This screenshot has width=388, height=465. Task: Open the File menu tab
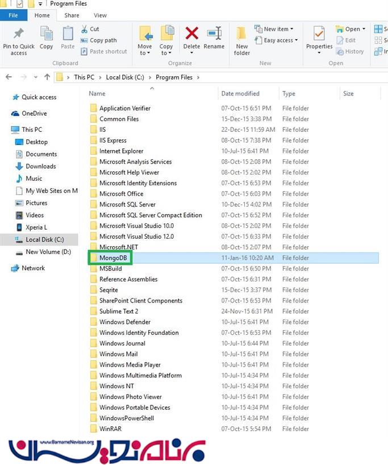click(x=13, y=15)
